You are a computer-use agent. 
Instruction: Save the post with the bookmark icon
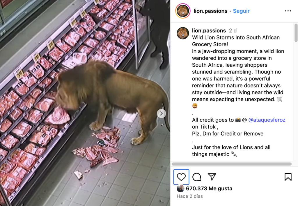tap(288, 177)
